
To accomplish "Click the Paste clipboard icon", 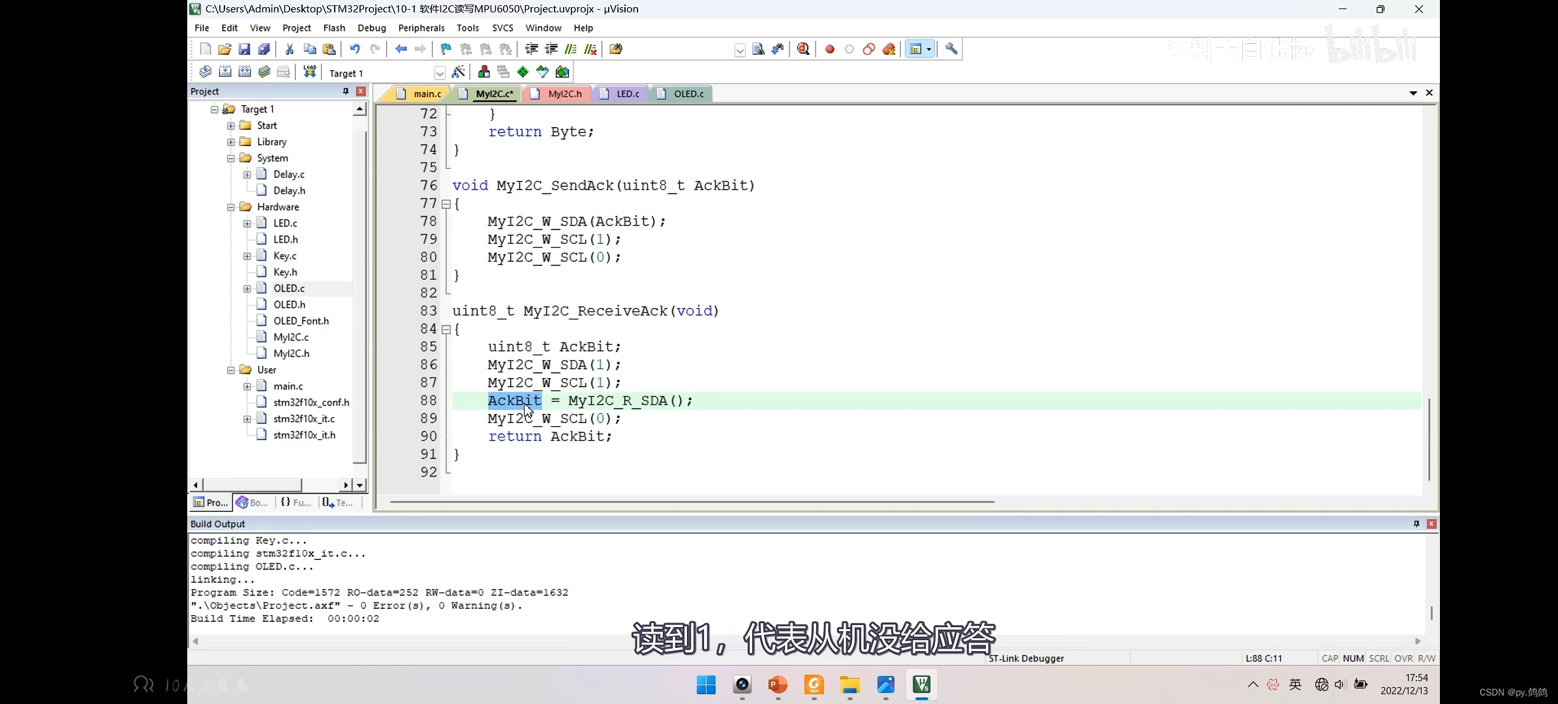I will click(x=329, y=49).
